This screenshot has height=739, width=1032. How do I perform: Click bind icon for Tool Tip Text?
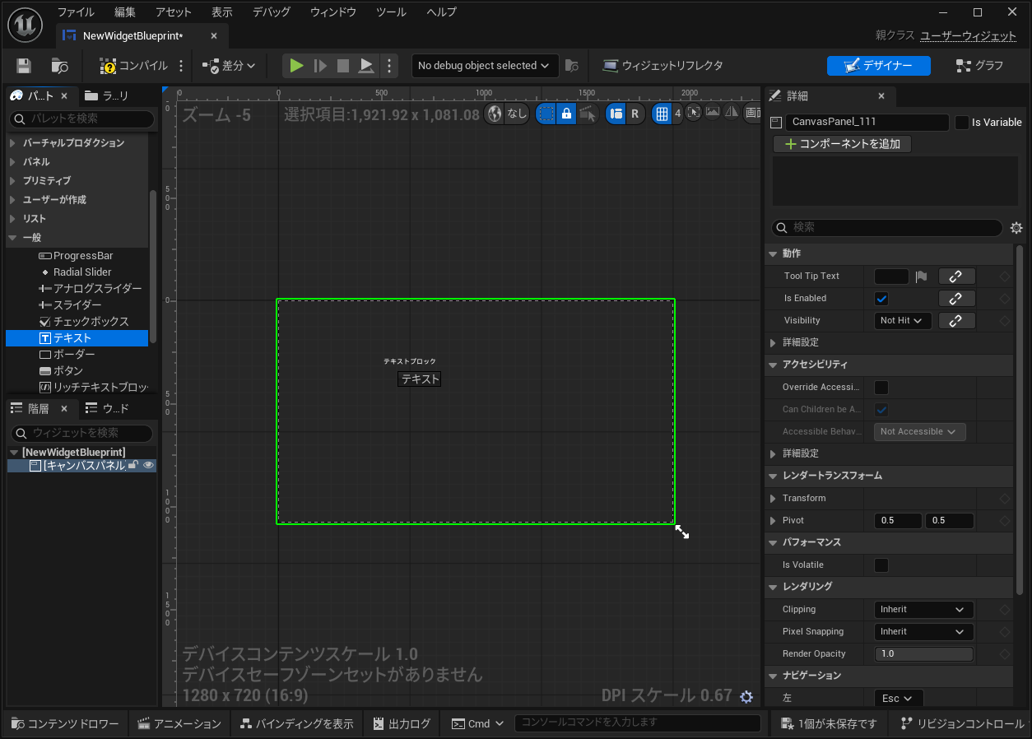[956, 277]
